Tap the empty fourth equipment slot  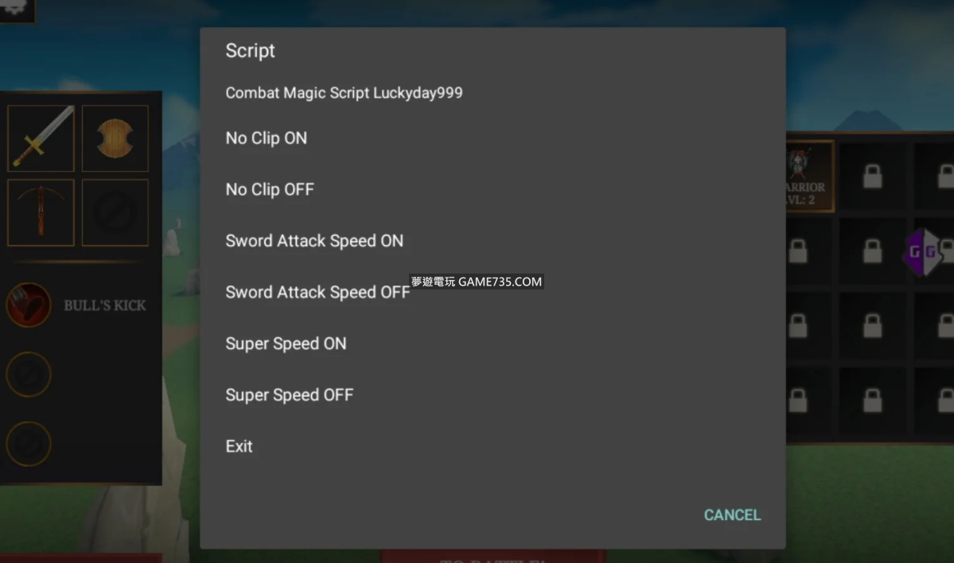point(115,212)
